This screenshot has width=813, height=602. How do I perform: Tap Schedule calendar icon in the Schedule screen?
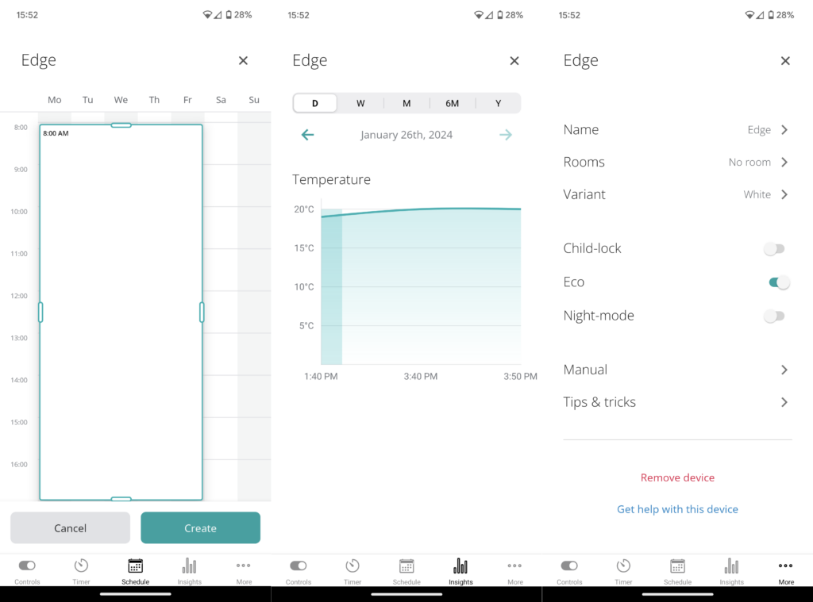pyautogui.click(x=135, y=566)
